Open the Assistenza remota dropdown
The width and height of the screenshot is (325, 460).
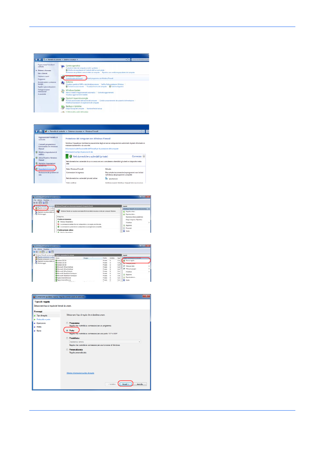(105, 342)
